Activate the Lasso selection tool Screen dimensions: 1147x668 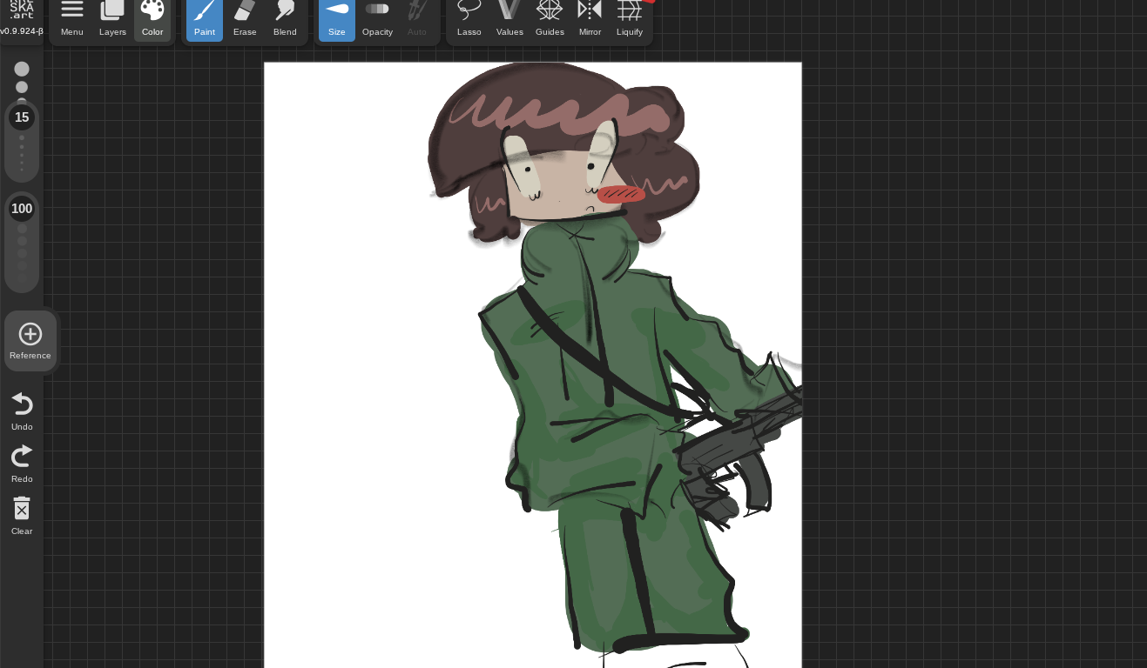469,19
